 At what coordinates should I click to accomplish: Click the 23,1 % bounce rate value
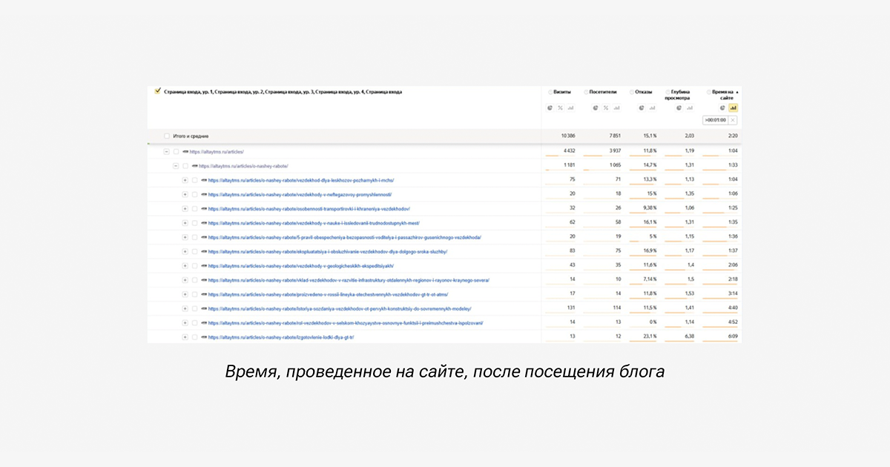pos(649,337)
